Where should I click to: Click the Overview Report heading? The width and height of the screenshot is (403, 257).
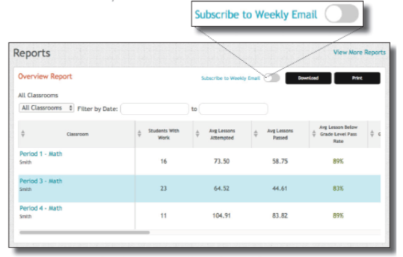[x=45, y=76]
